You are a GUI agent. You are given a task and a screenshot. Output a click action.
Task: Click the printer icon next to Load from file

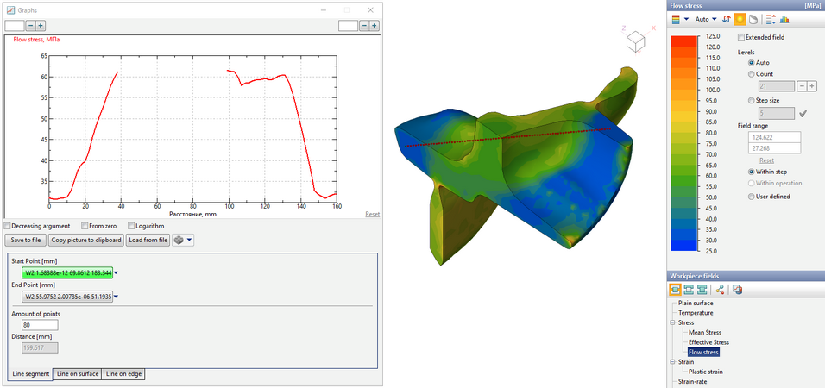(x=178, y=241)
